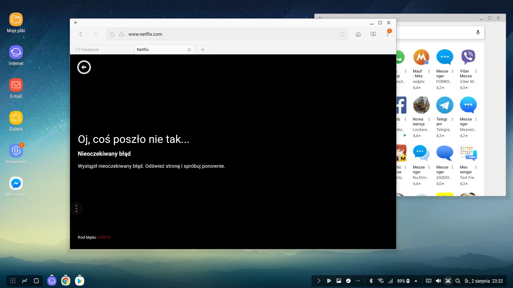Show more notifications ellipsis in tray
Screen dimensions: 513x288
point(358,281)
